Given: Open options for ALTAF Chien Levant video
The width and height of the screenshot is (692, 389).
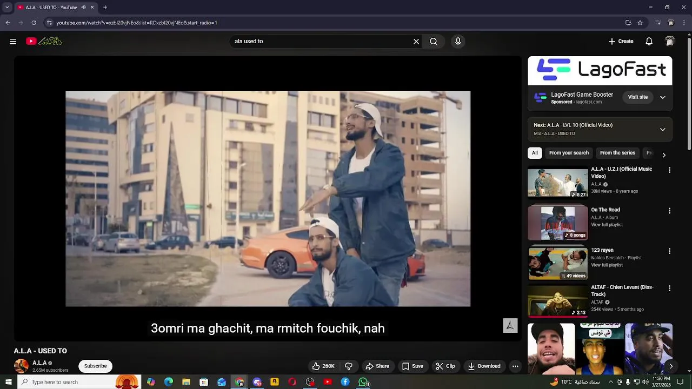Looking at the screenshot, I should 669,289.
